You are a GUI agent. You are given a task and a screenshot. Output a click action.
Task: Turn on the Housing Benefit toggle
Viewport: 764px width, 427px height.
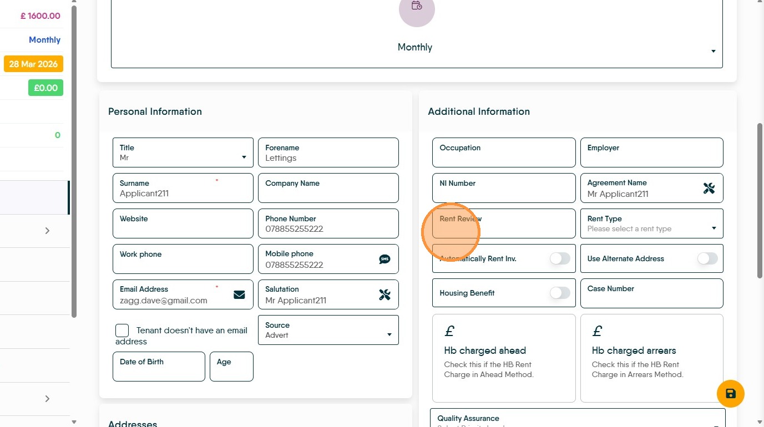coord(559,293)
